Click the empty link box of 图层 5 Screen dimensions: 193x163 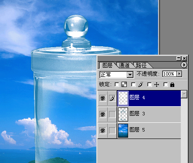(x=112, y=130)
